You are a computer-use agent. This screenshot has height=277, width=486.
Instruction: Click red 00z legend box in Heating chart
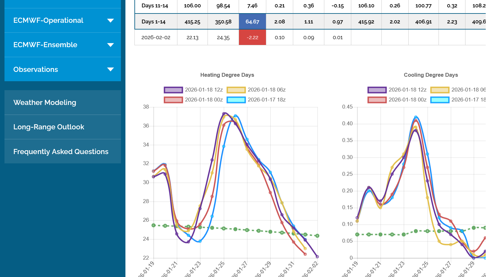173,100
